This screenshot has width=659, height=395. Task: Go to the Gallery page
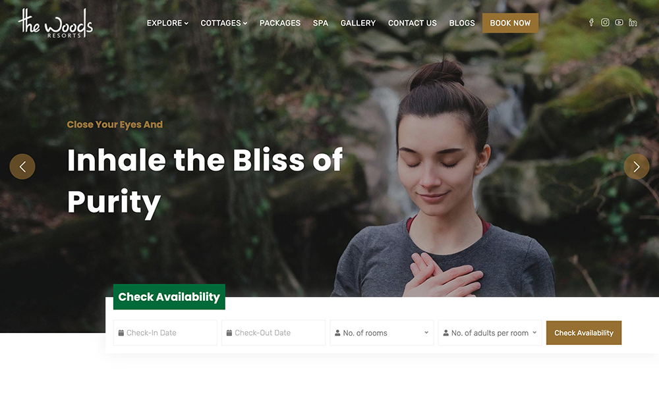click(358, 23)
